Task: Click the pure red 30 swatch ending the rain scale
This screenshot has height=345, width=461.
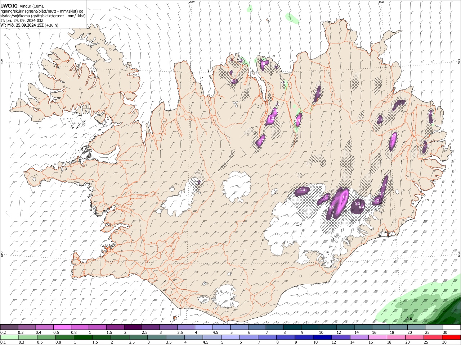Action: [x=451, y=337]
